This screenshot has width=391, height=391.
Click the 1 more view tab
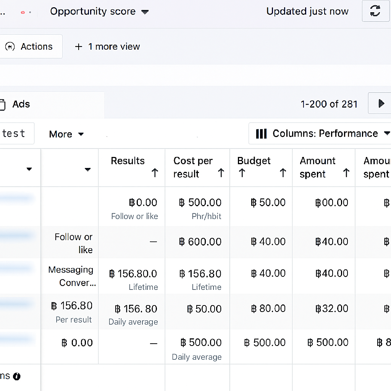coord(107,46)
